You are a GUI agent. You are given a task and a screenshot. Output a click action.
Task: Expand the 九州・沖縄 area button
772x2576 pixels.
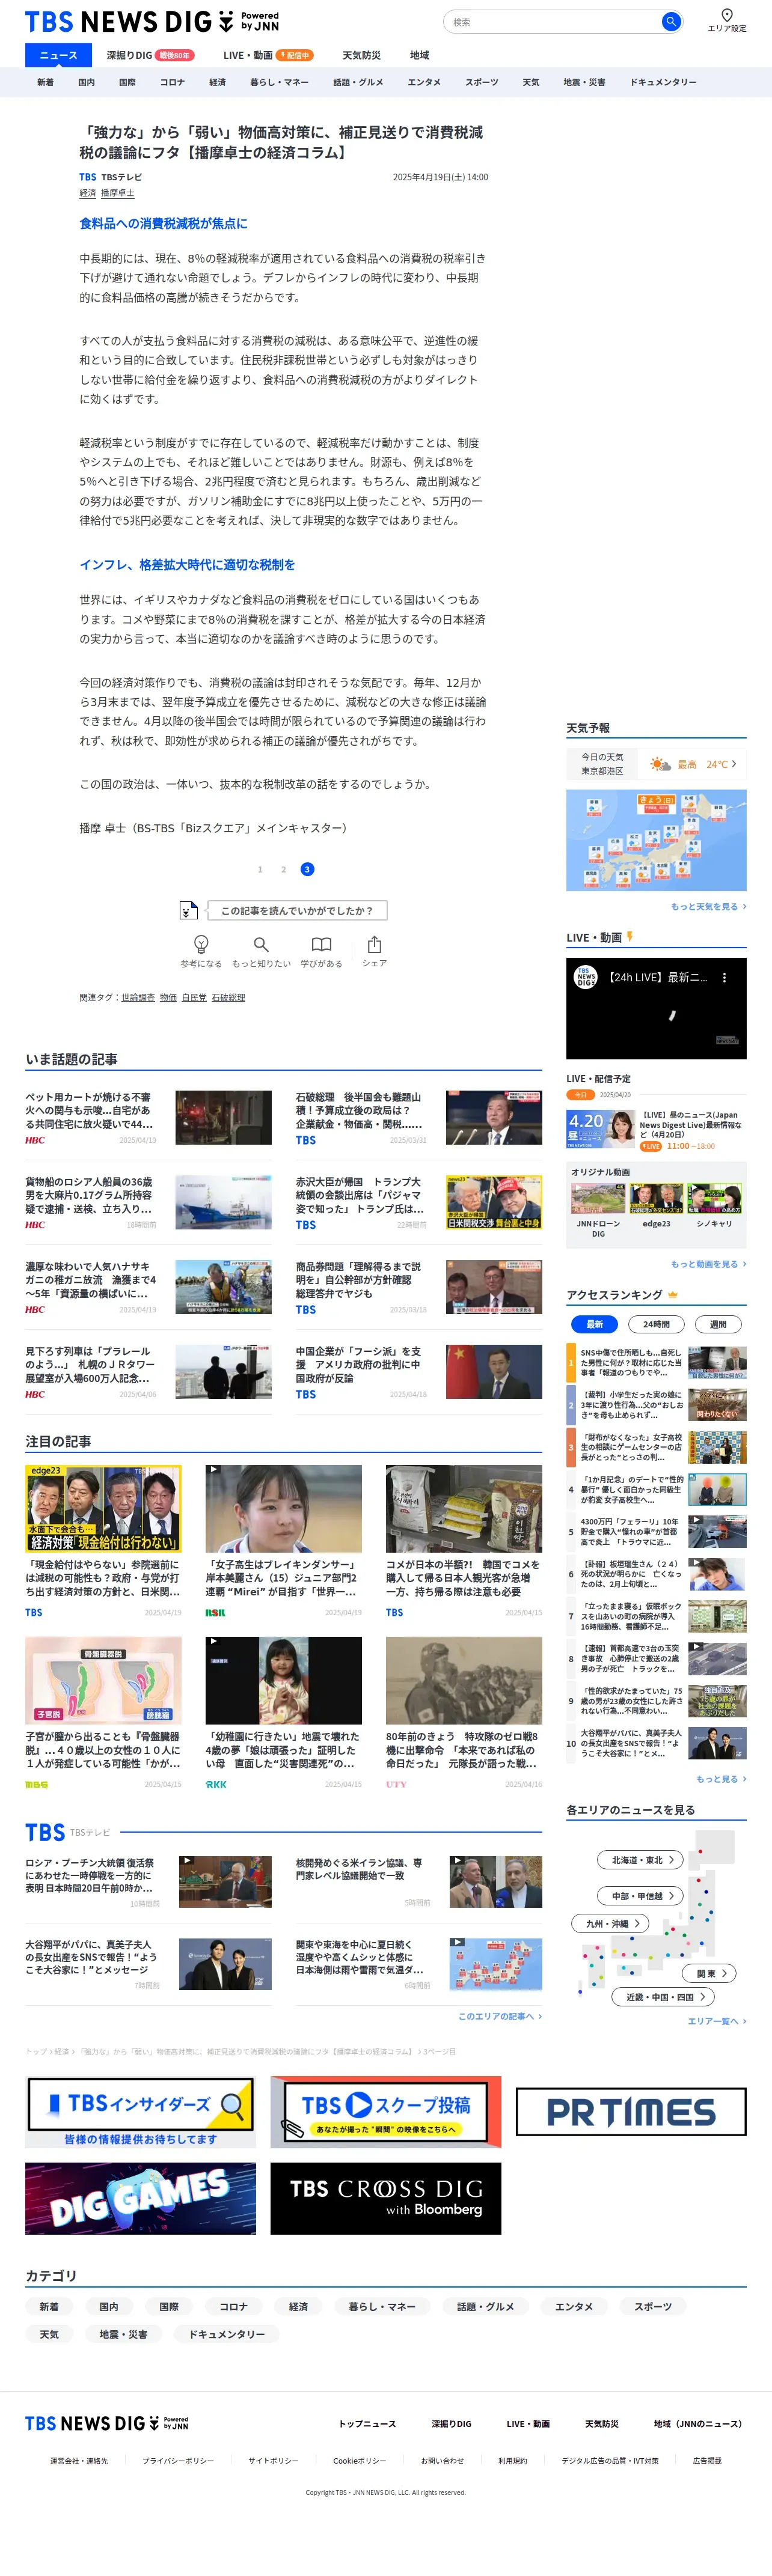point(611,1923)
